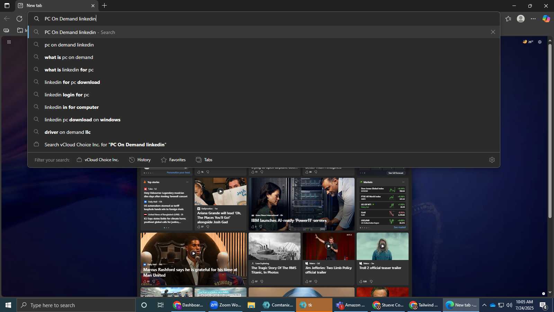Filter search by History
The height and width of the screenshot is (312, 554).
pyautogui.click(x=140, y=160)
